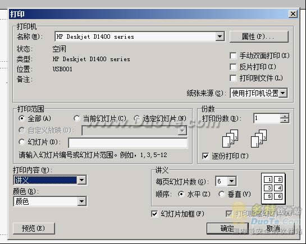Click 属性 properties button

point(259,36)
